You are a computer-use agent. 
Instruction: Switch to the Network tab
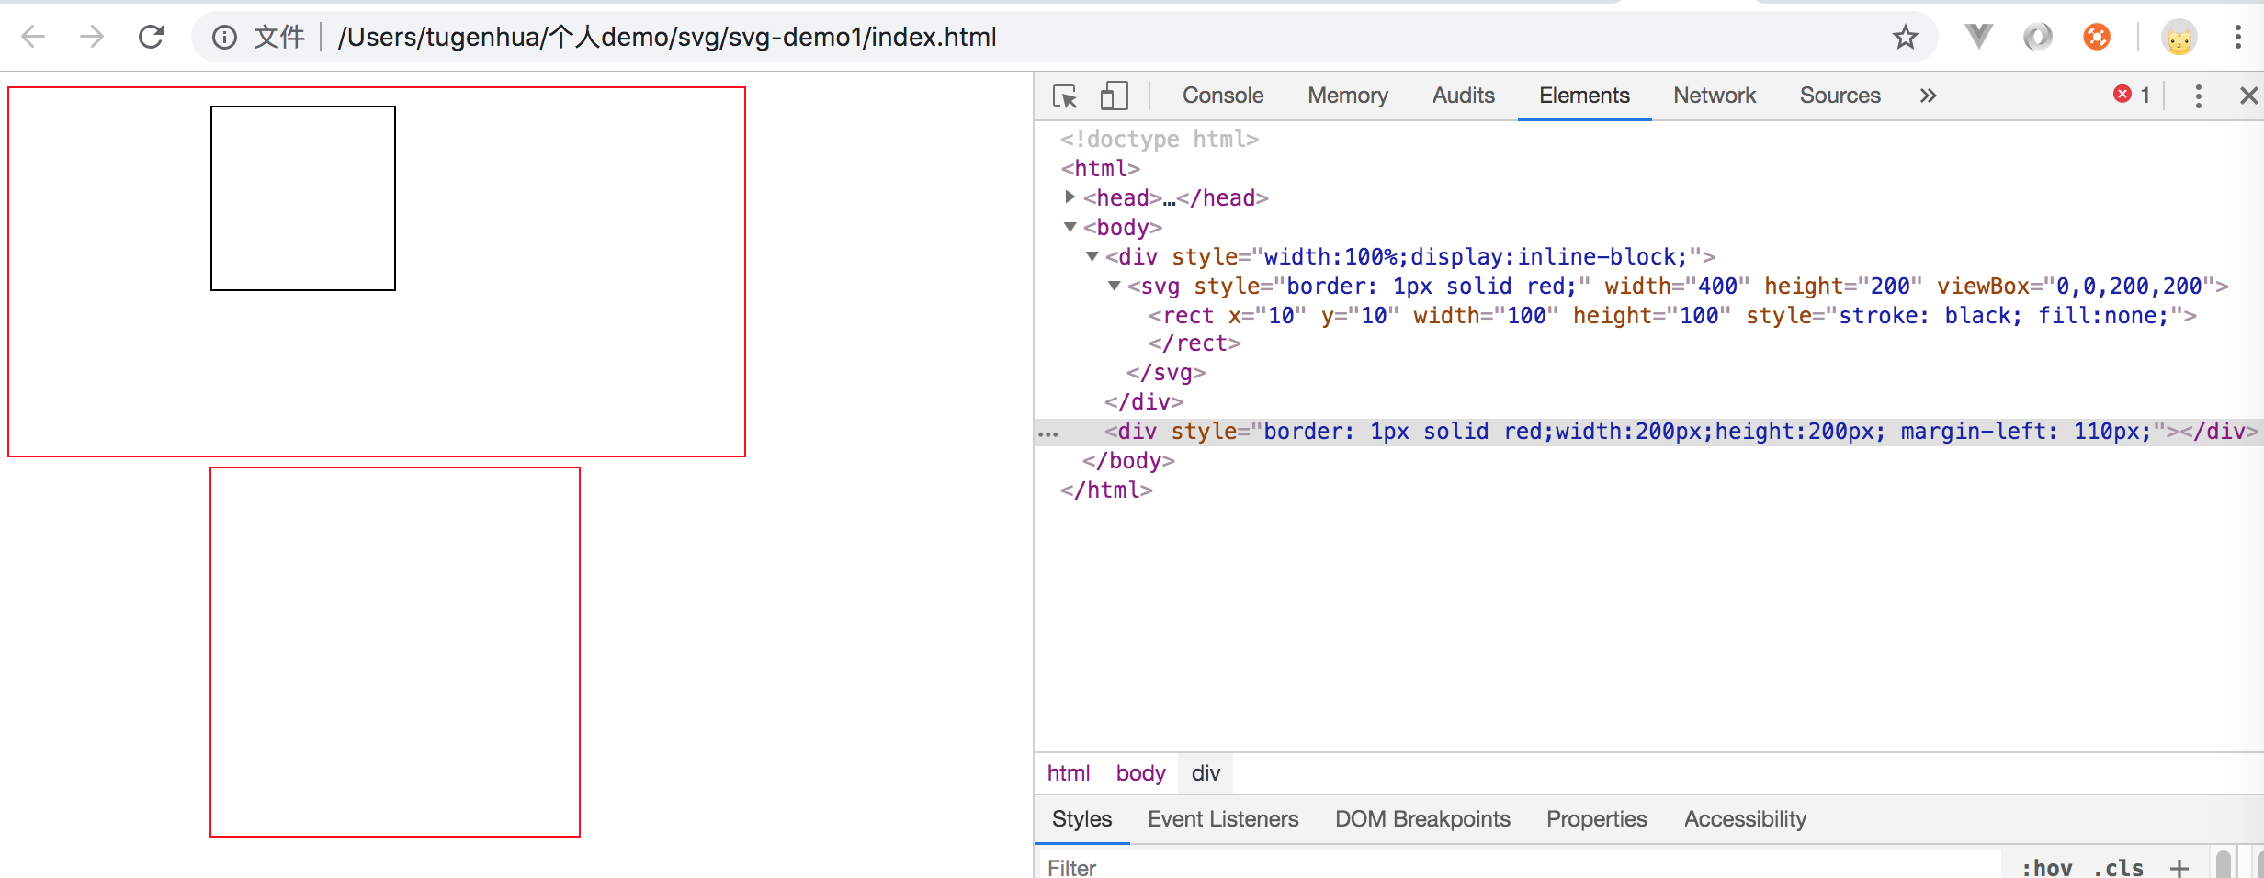click(1715, 96)
